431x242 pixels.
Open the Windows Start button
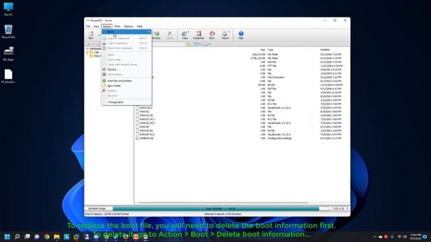tap(7, 237)
